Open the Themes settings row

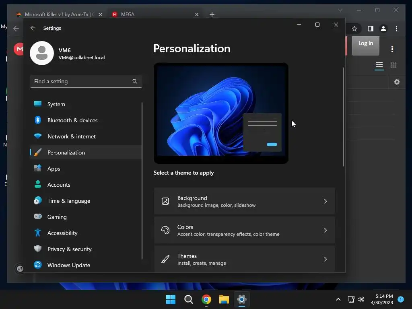(245, 259)
